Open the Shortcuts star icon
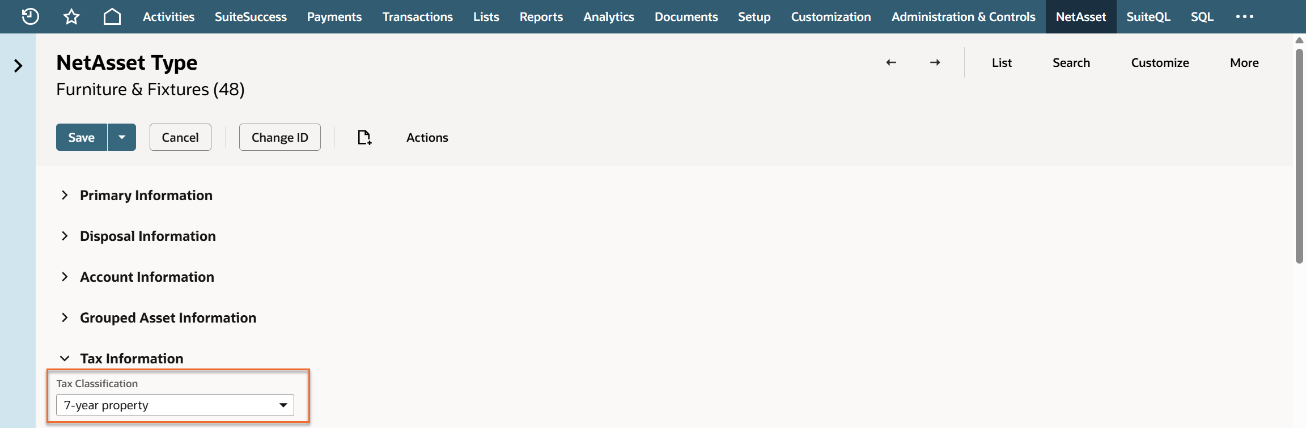 click(71, 16)
